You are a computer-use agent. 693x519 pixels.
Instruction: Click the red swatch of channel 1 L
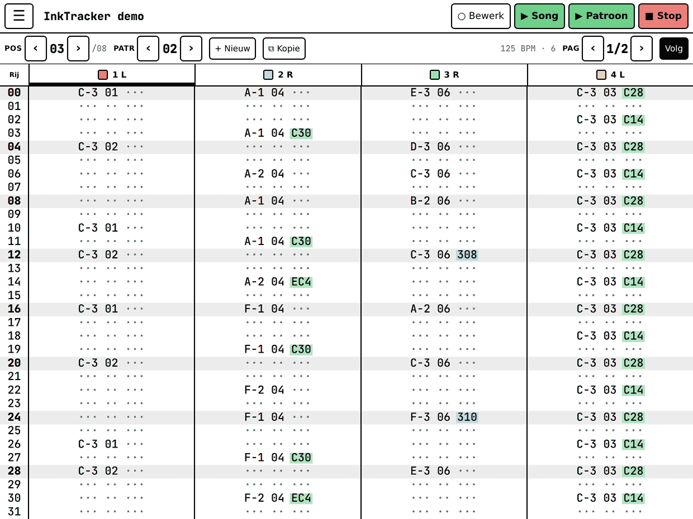[103, 75]
